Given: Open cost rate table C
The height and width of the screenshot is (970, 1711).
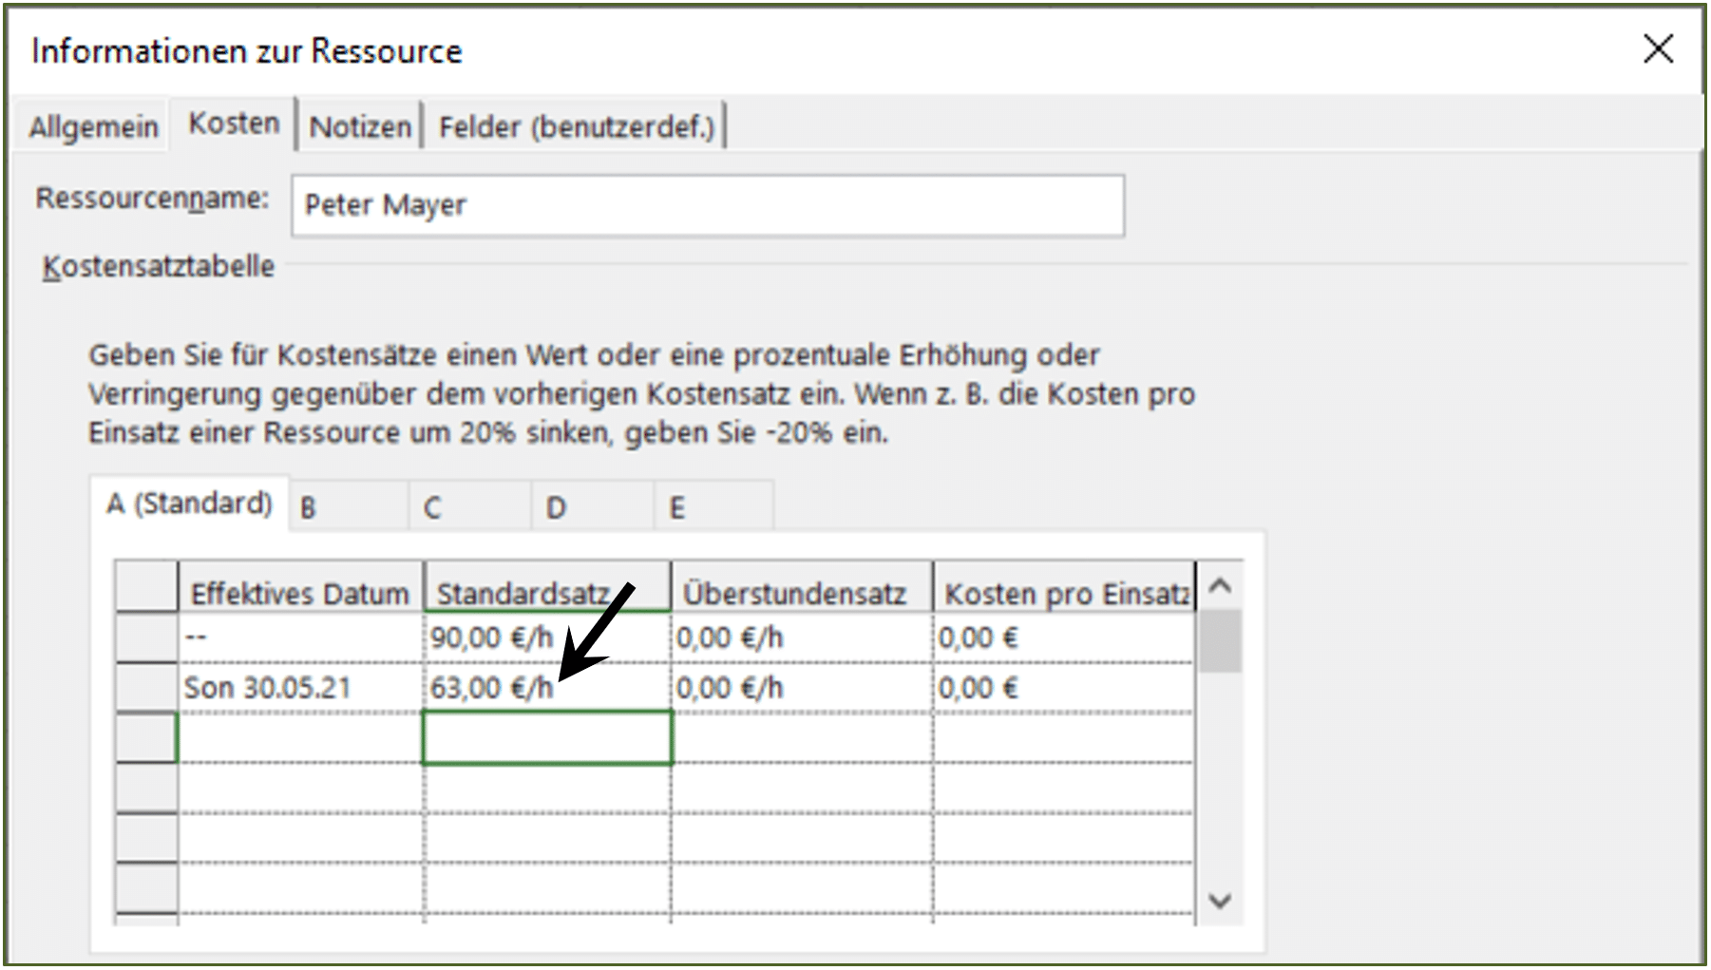Looking at the screenshot, I should pyautogui.click(x=470, y=506).
